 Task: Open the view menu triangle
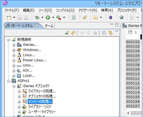click(x=117, y=32)
